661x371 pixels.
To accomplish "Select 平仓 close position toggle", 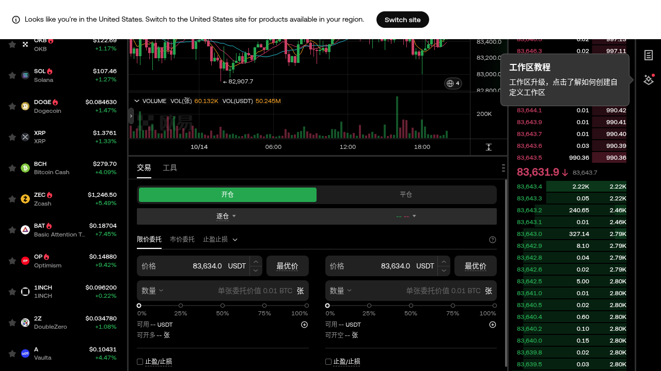I will [x=406, y=195].
